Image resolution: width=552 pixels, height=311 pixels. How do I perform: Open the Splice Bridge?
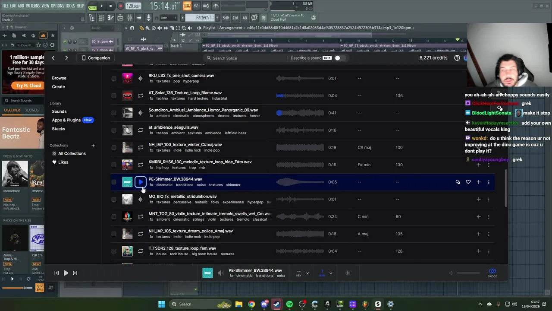[x=492, y=273]
